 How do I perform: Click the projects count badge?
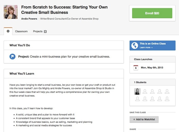(45, 32)
